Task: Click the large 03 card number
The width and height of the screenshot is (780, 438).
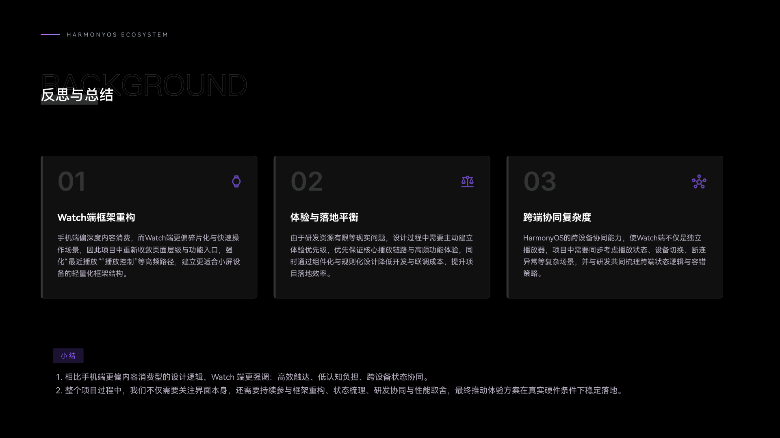Action: pos(539,181)
